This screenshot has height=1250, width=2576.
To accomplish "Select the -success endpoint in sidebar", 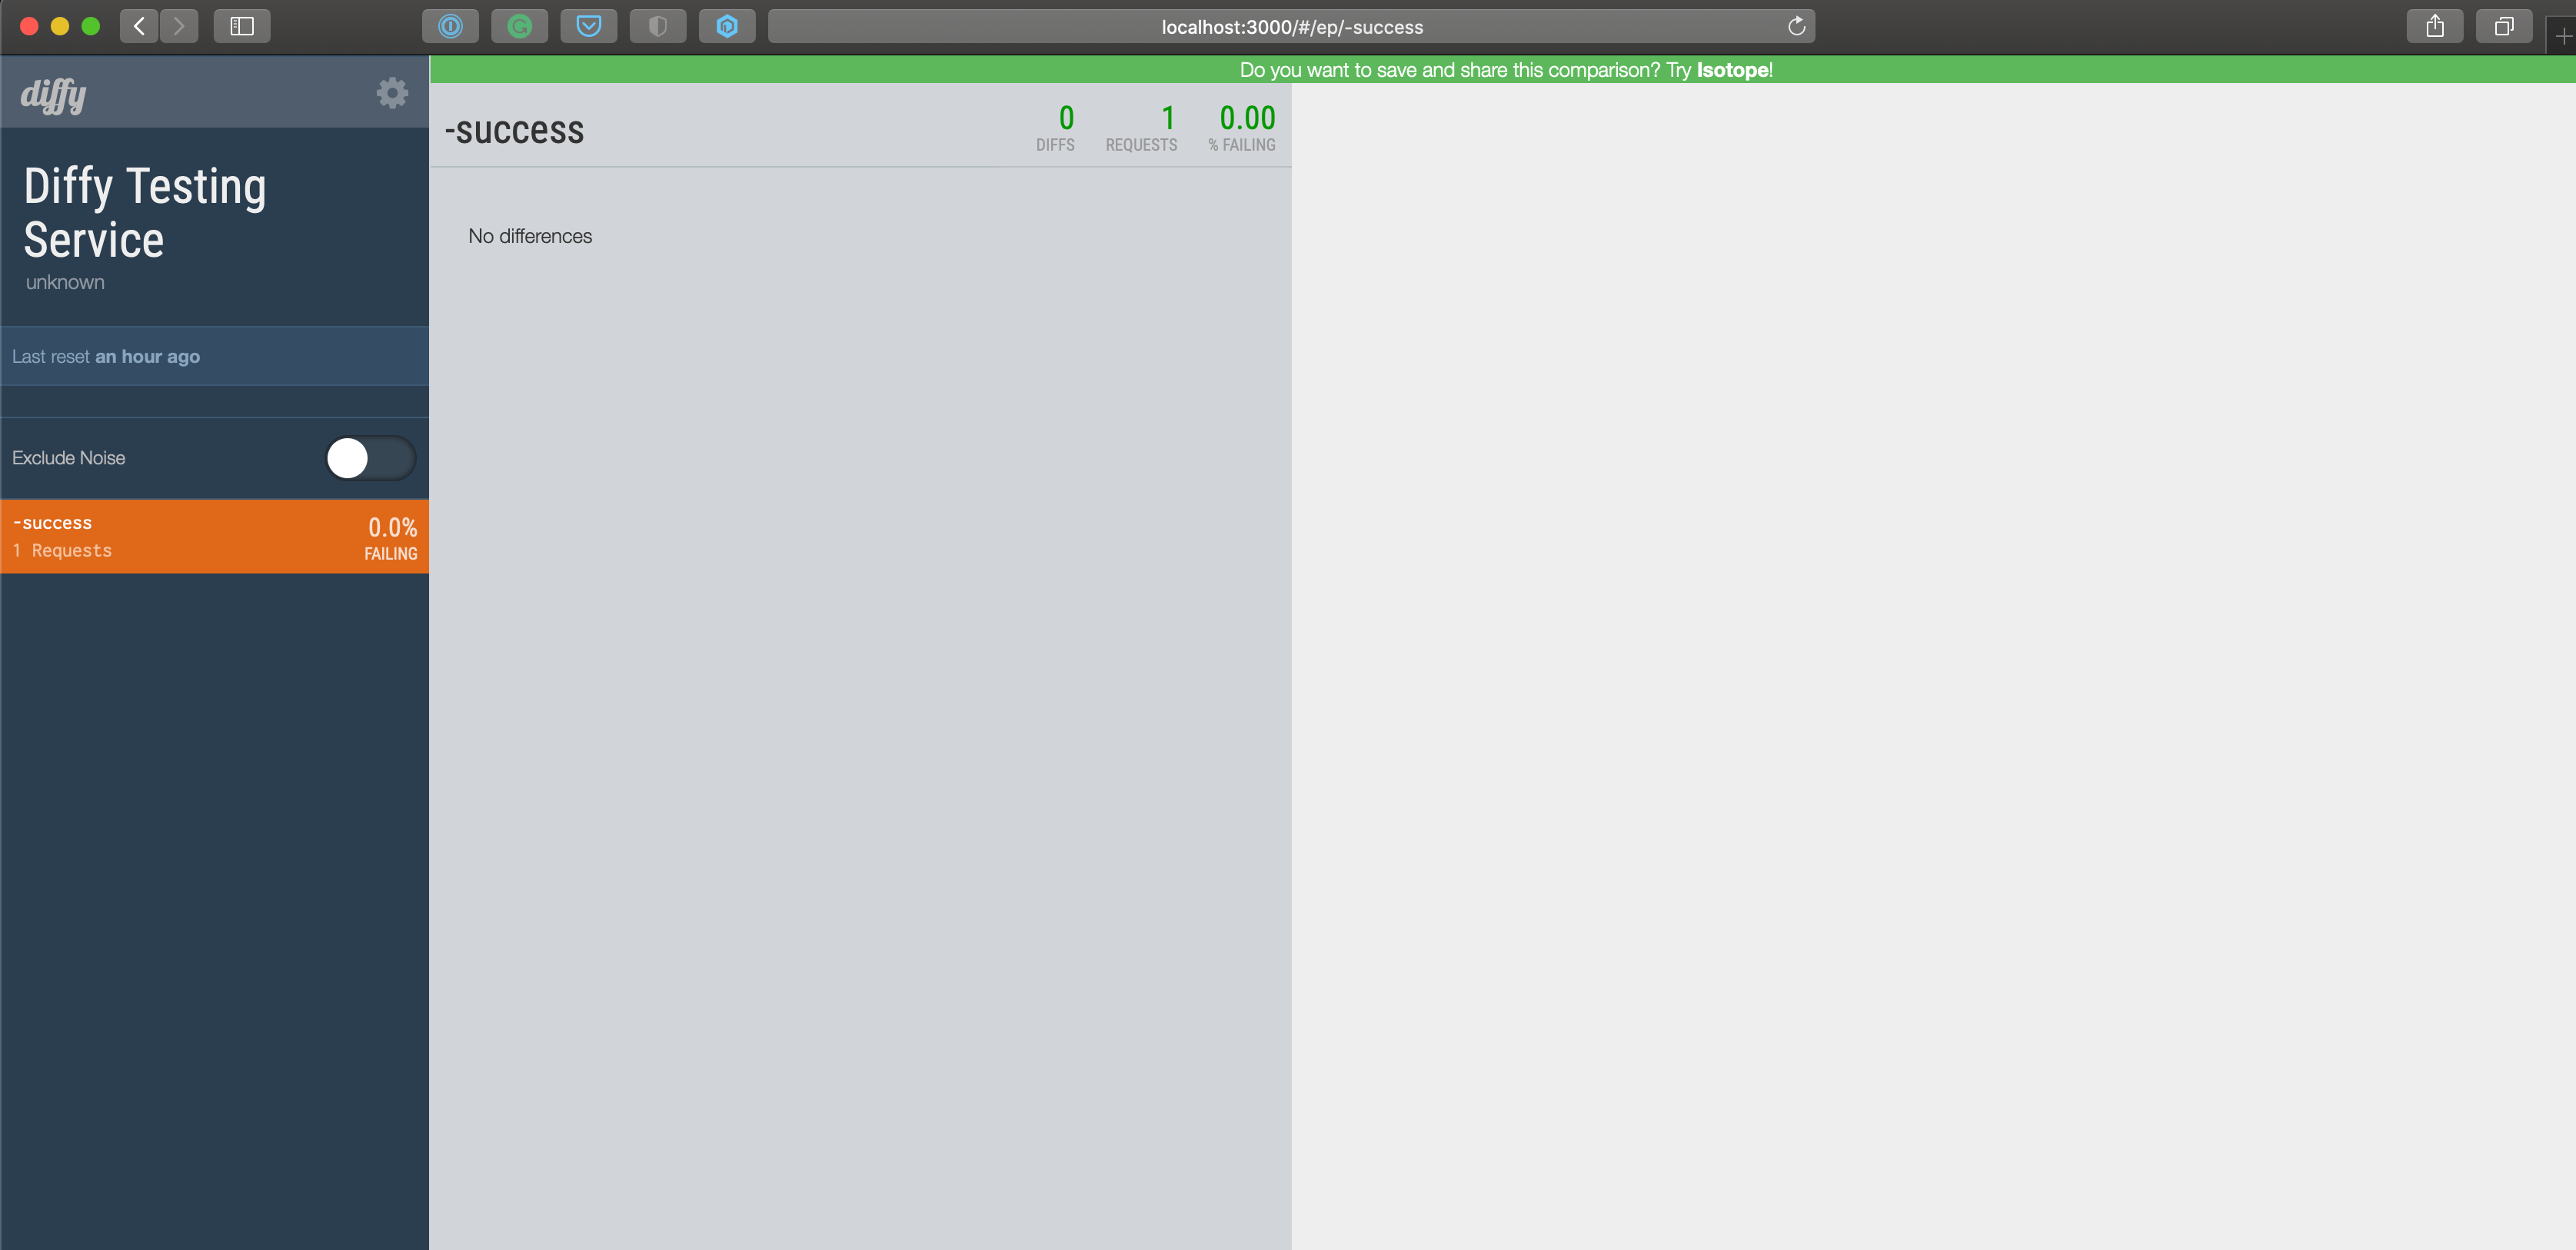I will (x=214, y=536).
